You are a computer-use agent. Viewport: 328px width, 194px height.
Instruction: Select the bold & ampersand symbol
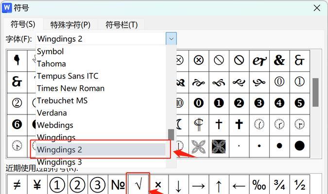click(279, 61)
